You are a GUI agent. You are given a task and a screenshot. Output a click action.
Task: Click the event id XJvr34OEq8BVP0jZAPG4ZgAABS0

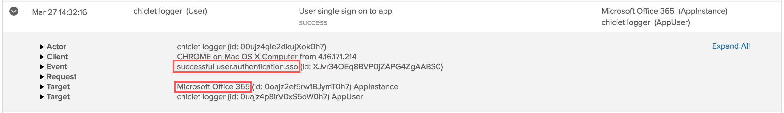(x=372, y=67)
